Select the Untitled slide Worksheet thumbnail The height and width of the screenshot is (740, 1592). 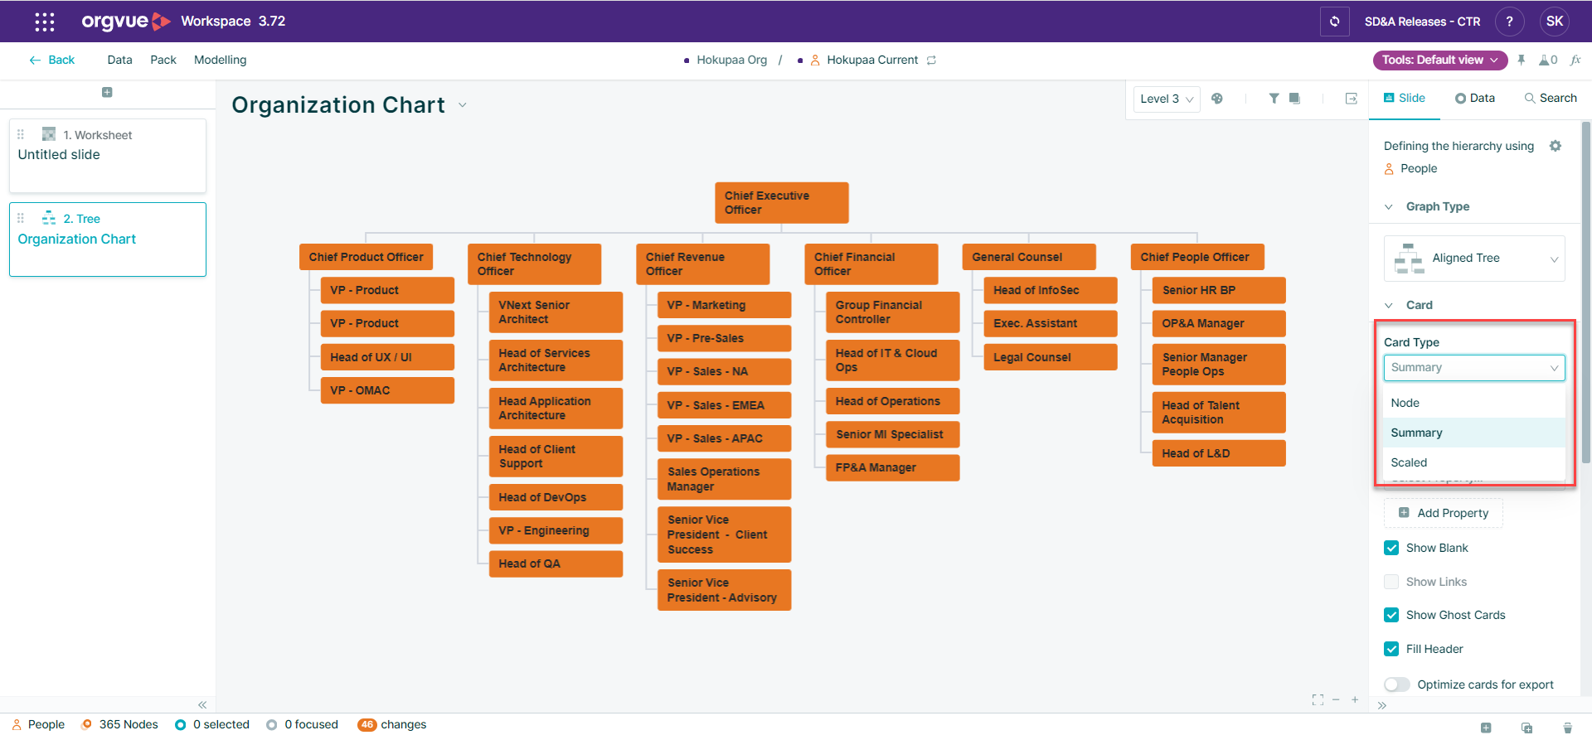click(x=108, y=156)
